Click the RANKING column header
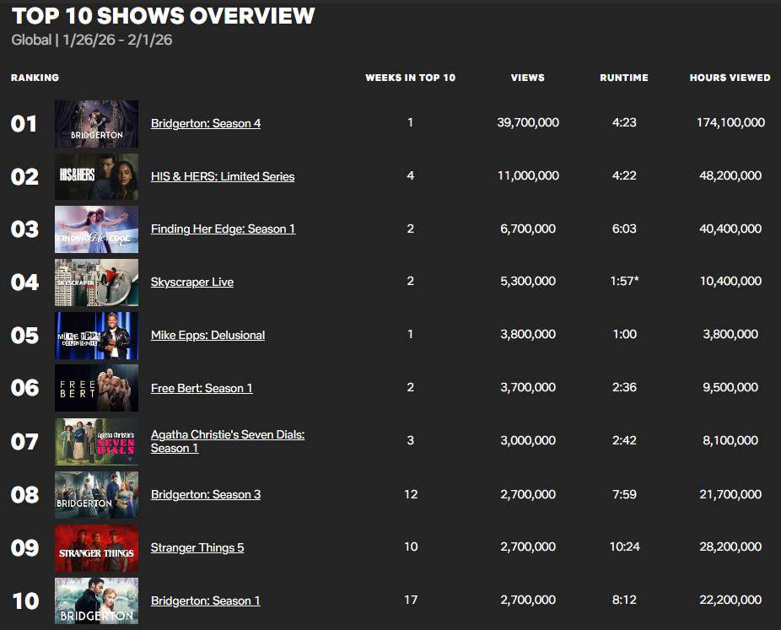781x630 pixels. pyautogui.click(x=35, y=78)
